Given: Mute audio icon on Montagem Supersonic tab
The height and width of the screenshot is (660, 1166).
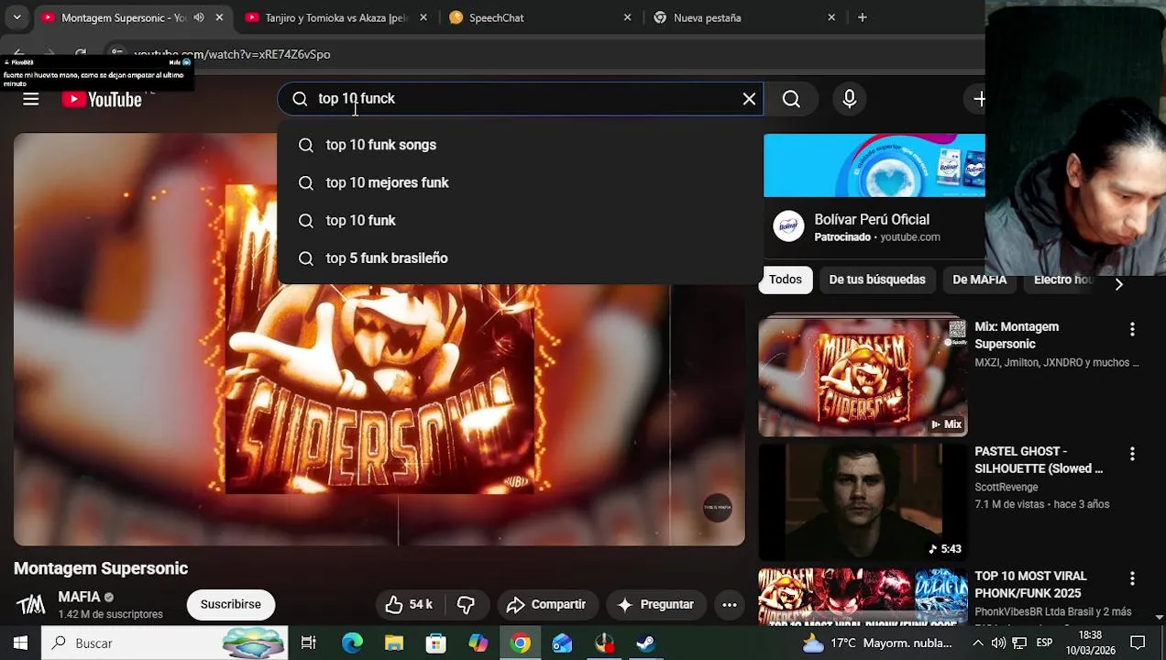Looking at the screenshot, I should point(199,17).
